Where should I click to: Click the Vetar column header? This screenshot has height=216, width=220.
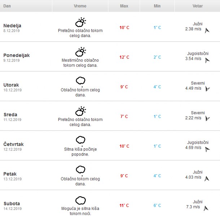coord(198,6)
